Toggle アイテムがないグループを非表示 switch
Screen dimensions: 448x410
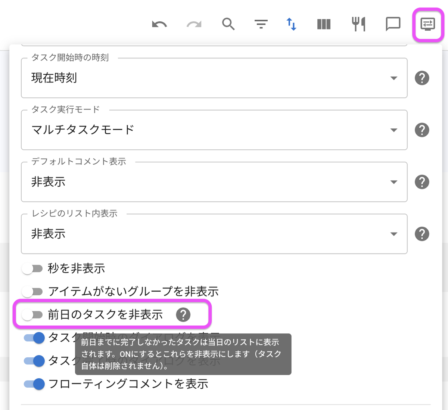32,291
